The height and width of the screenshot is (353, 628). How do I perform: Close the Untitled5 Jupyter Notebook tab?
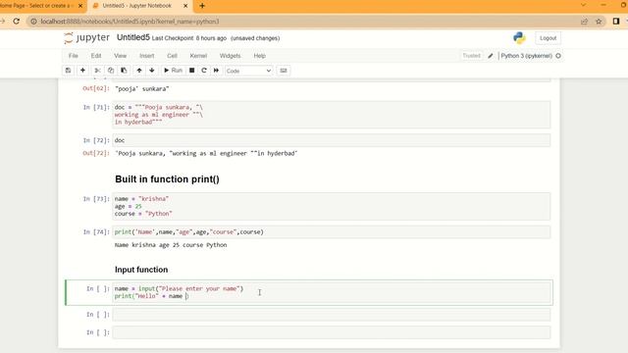pyautogui.click(x=185, y=6)
